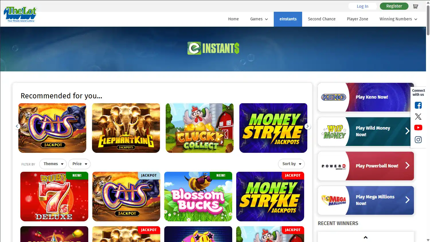Screen dimensions: 430x242
Task: Click the Wild Money logo
Action: coord(334,132)
